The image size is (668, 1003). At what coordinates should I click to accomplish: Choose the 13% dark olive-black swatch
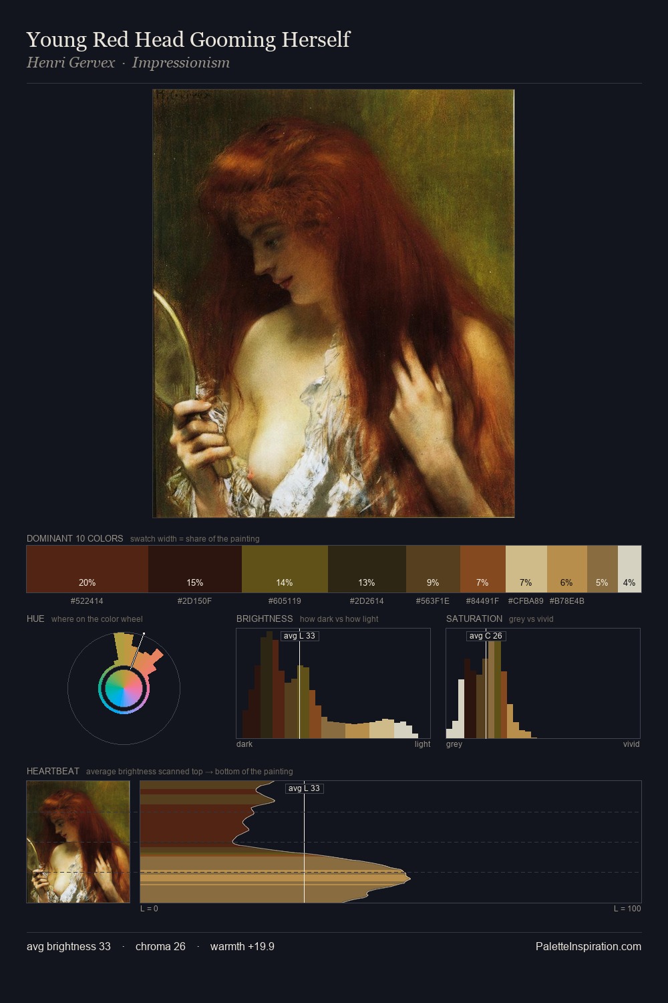pyautogui.click(x=367, y=569)
